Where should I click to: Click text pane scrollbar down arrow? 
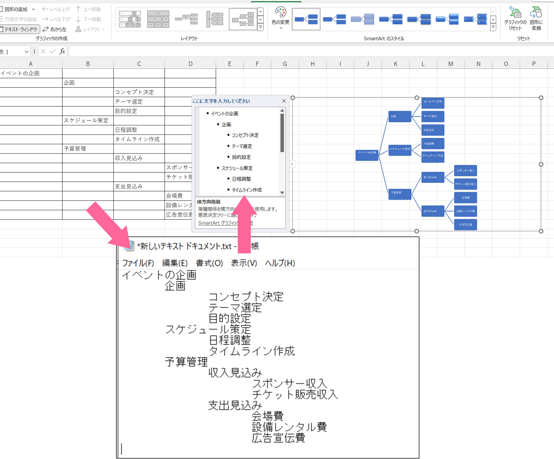pos(282,193)
